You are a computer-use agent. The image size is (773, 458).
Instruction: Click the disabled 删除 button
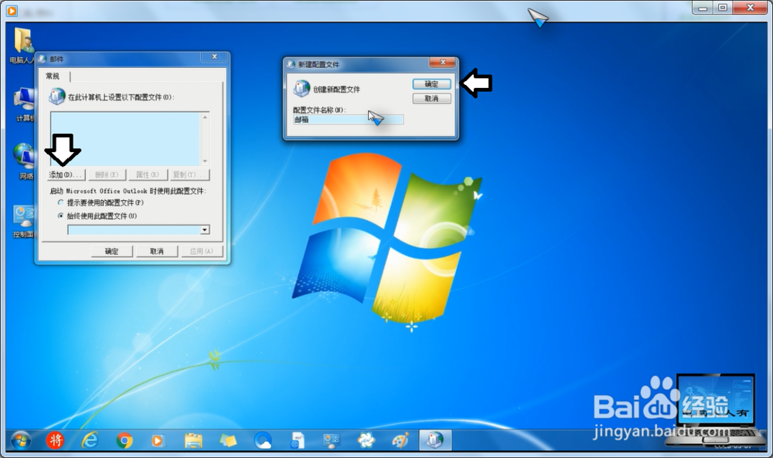pyautogui.click(x=107, y=175)
